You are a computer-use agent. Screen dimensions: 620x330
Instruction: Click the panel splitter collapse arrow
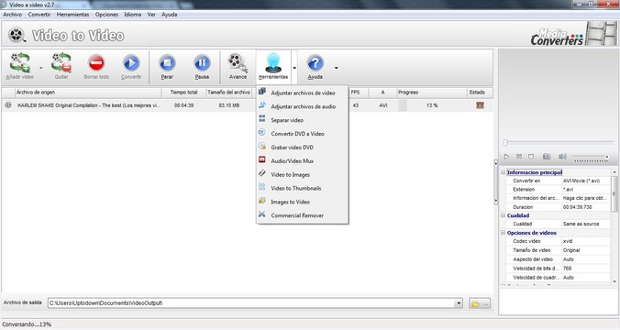coord(496,181)
